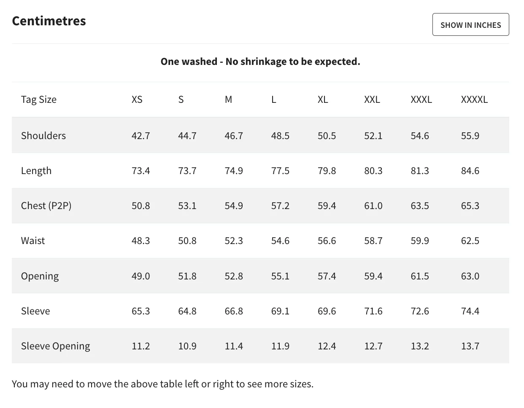Select chest value 57.2 for size L

280,206
